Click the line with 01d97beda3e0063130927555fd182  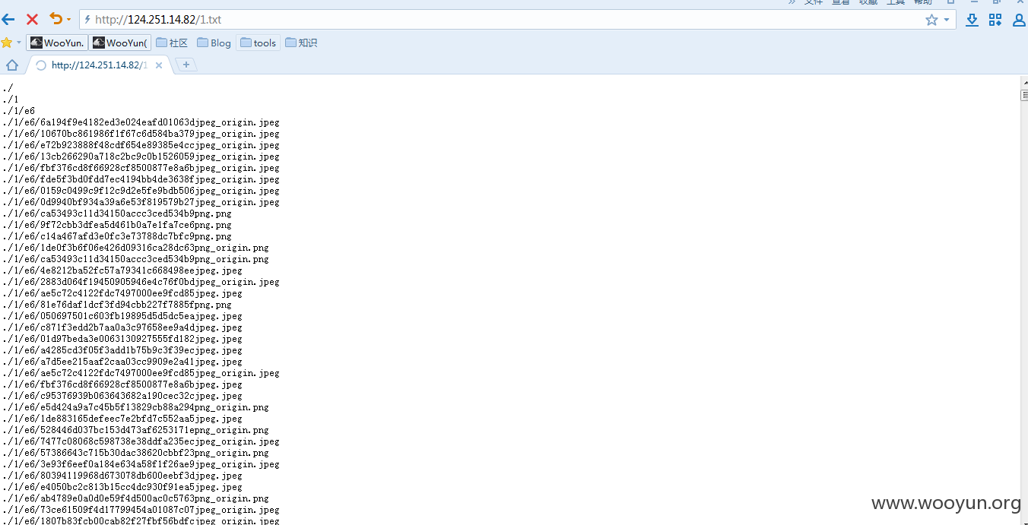(122, 339)
